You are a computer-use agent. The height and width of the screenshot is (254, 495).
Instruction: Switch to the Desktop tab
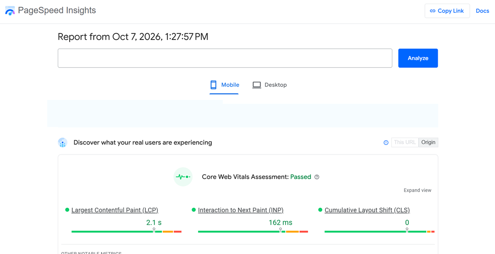click(x=269, y=85)
